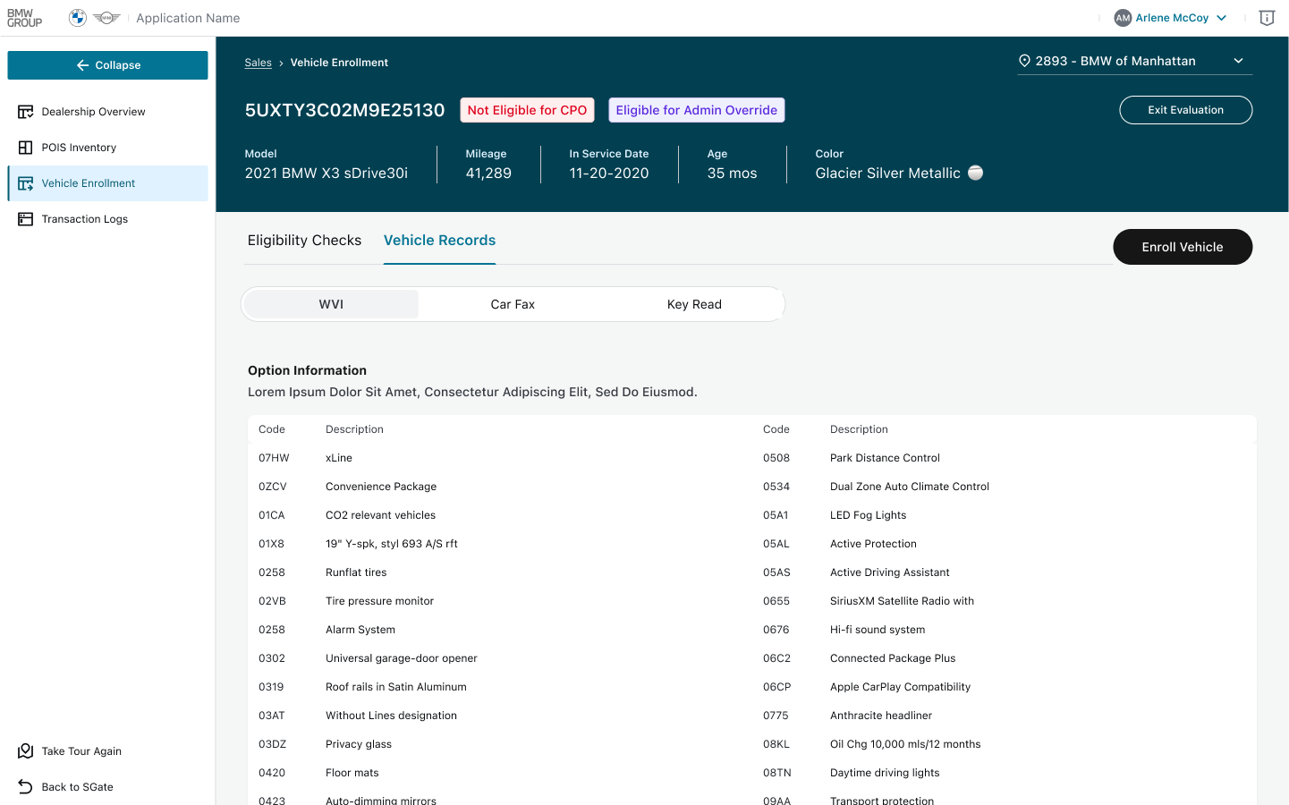Click Privacy glass description
The width and height of the screenshot is (1289, 805).
[x=359, y=744]
